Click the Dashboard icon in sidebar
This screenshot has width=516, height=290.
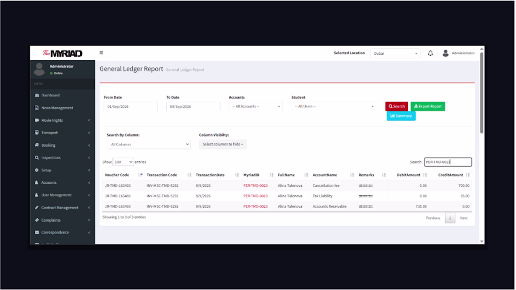(37, 96)
